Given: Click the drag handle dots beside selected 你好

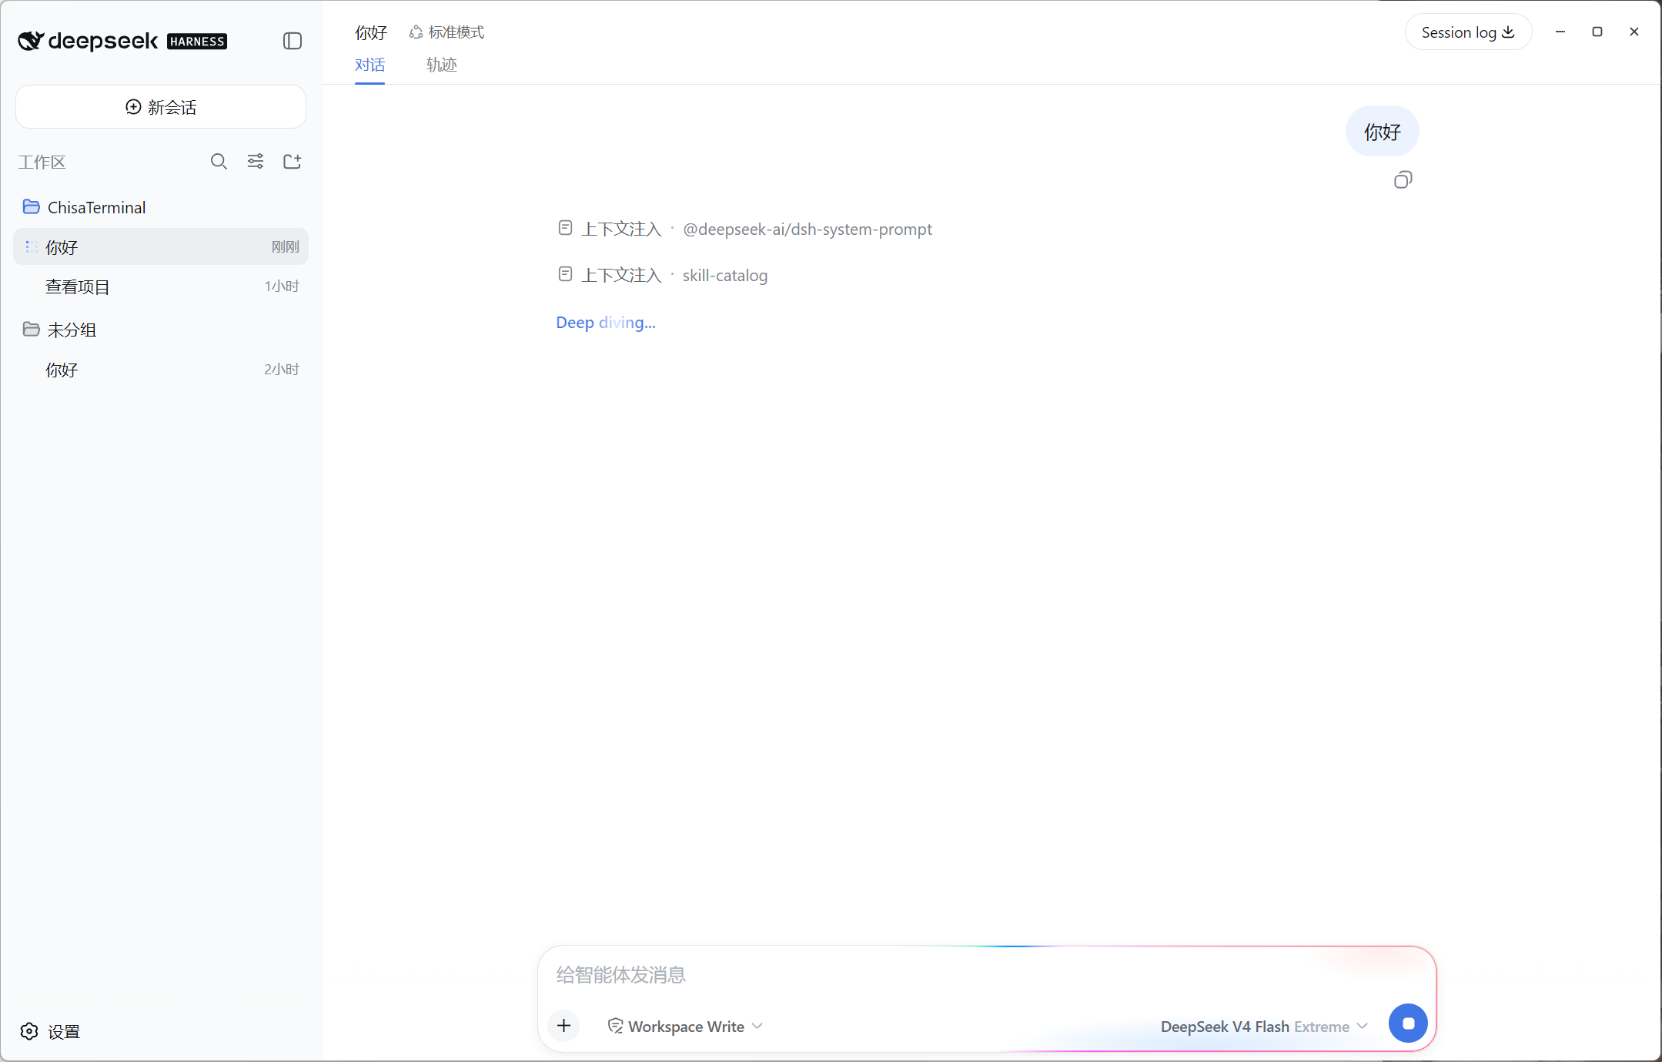Looking at the screenshot, I should coord(32,246).
